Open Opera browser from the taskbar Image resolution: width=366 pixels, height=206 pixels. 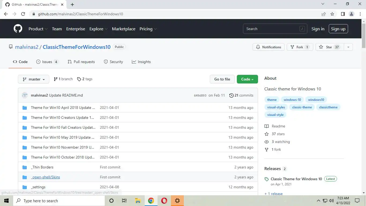(164, 201)
